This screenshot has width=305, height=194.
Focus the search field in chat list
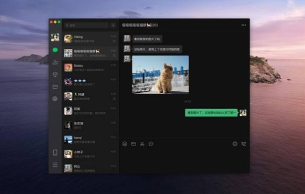[x=86, y=25]
